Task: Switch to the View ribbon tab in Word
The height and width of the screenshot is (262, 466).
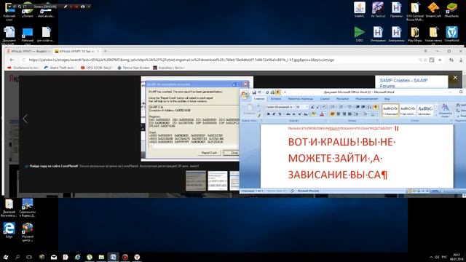Action: pyautogui.click(x=387, y=99)
